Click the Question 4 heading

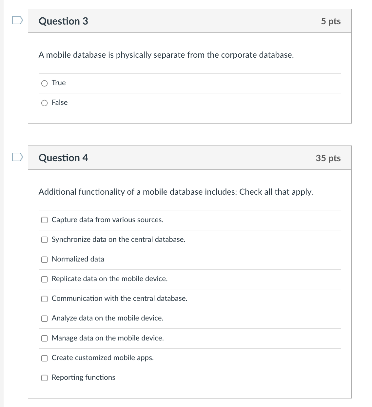tap(63, 158)
